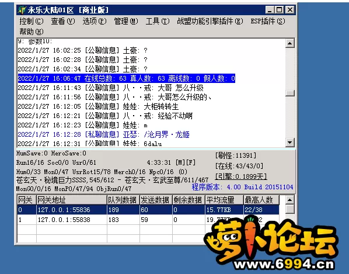349x274 pixels.
Task: Click Hum0/33 Mon0/47 UsrRot15/78 status line
Action: pyautogui.click(x=102, y=172)
